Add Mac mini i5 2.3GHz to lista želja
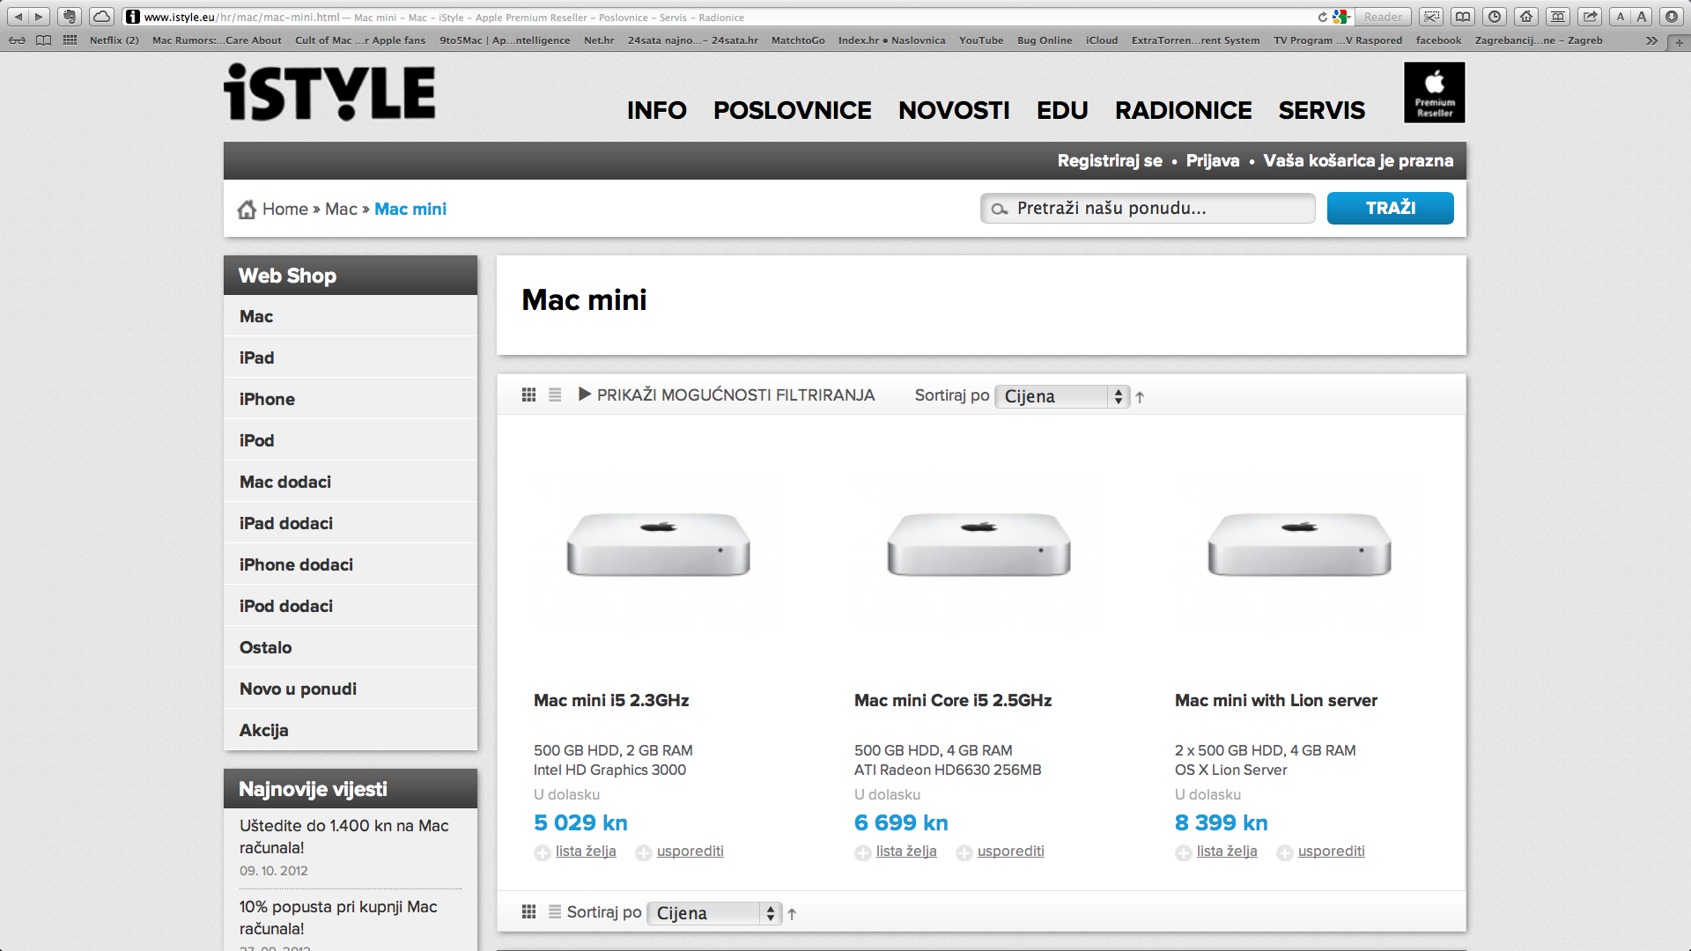 tap(585, 851)
